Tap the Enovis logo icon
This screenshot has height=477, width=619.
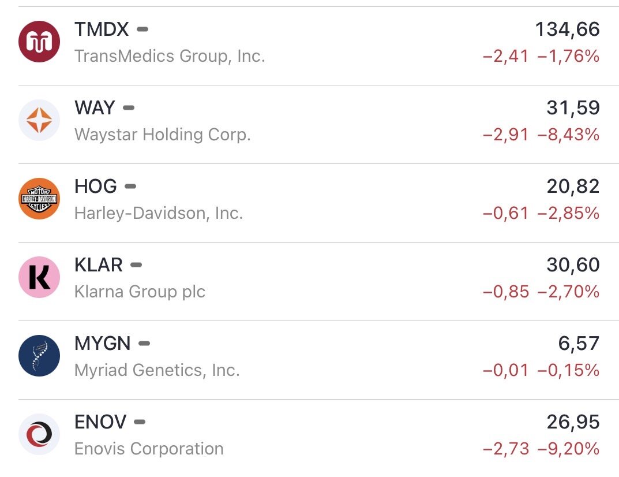[x=39, y=434]
